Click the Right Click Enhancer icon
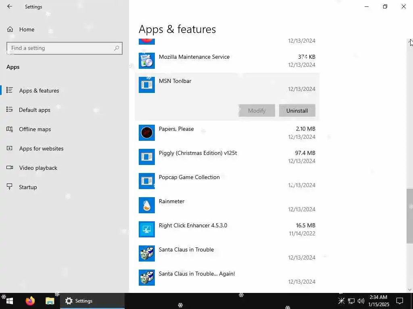The width and height of the screenshot is (413, 309). pos(147,229)
